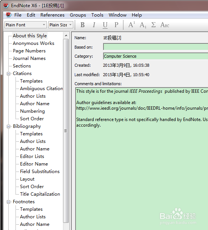208x230 pixels.
Task: Open Layout under Bibliography
Action: click(x=27, y=179)
